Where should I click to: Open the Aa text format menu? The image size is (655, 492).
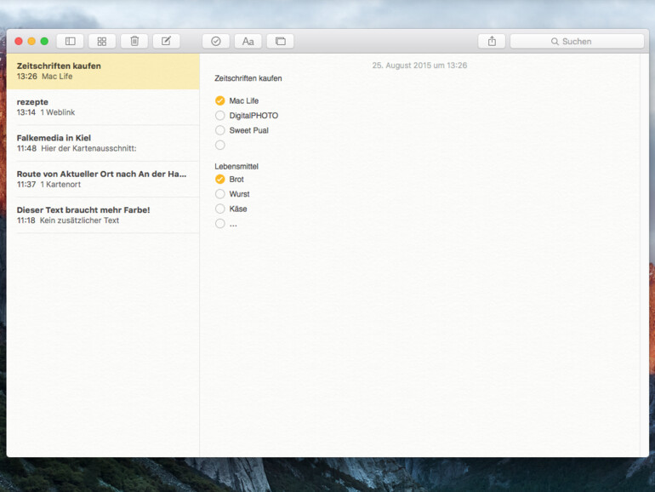[248, 41]
